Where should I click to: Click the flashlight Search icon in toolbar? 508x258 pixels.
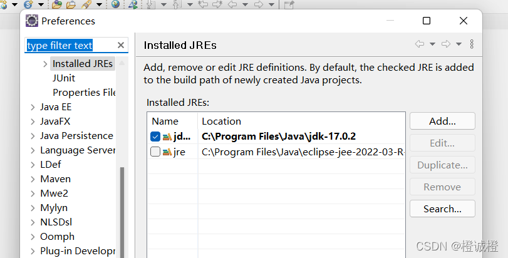coord(86,4)
